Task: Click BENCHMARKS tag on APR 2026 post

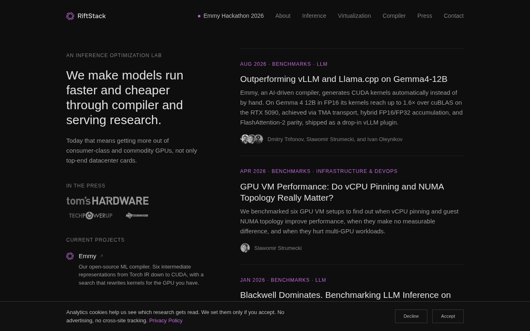Action: pyautogui.click(x=291, y=171)
